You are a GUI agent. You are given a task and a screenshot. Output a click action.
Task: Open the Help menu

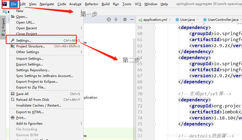[164, 4]
